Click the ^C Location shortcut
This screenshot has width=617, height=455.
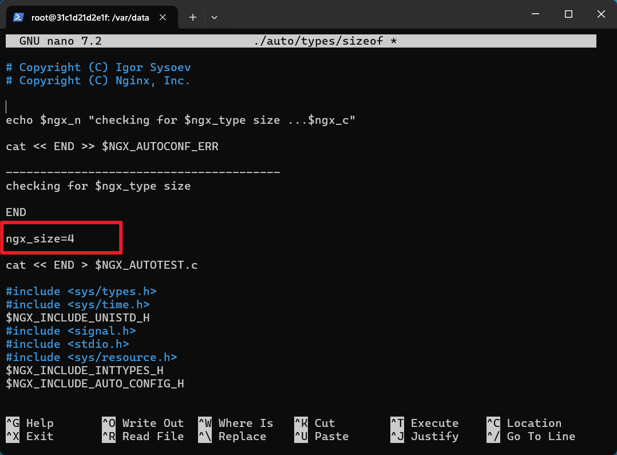[x=524, y=423]
